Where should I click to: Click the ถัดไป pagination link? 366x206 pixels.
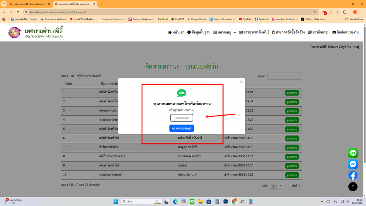(296, 186)
